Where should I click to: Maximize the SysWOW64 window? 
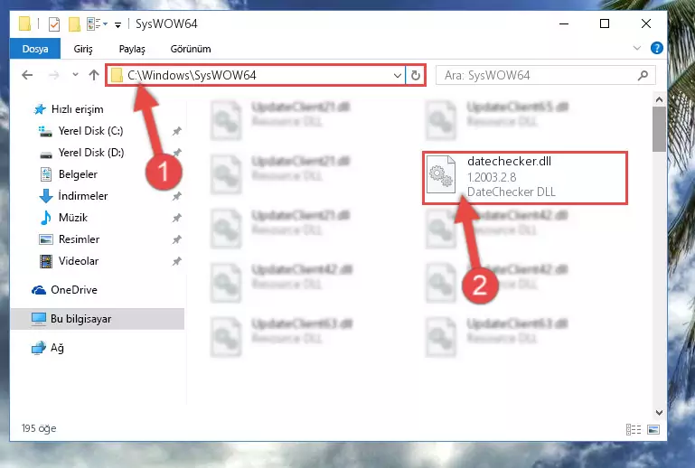point(605,23)
